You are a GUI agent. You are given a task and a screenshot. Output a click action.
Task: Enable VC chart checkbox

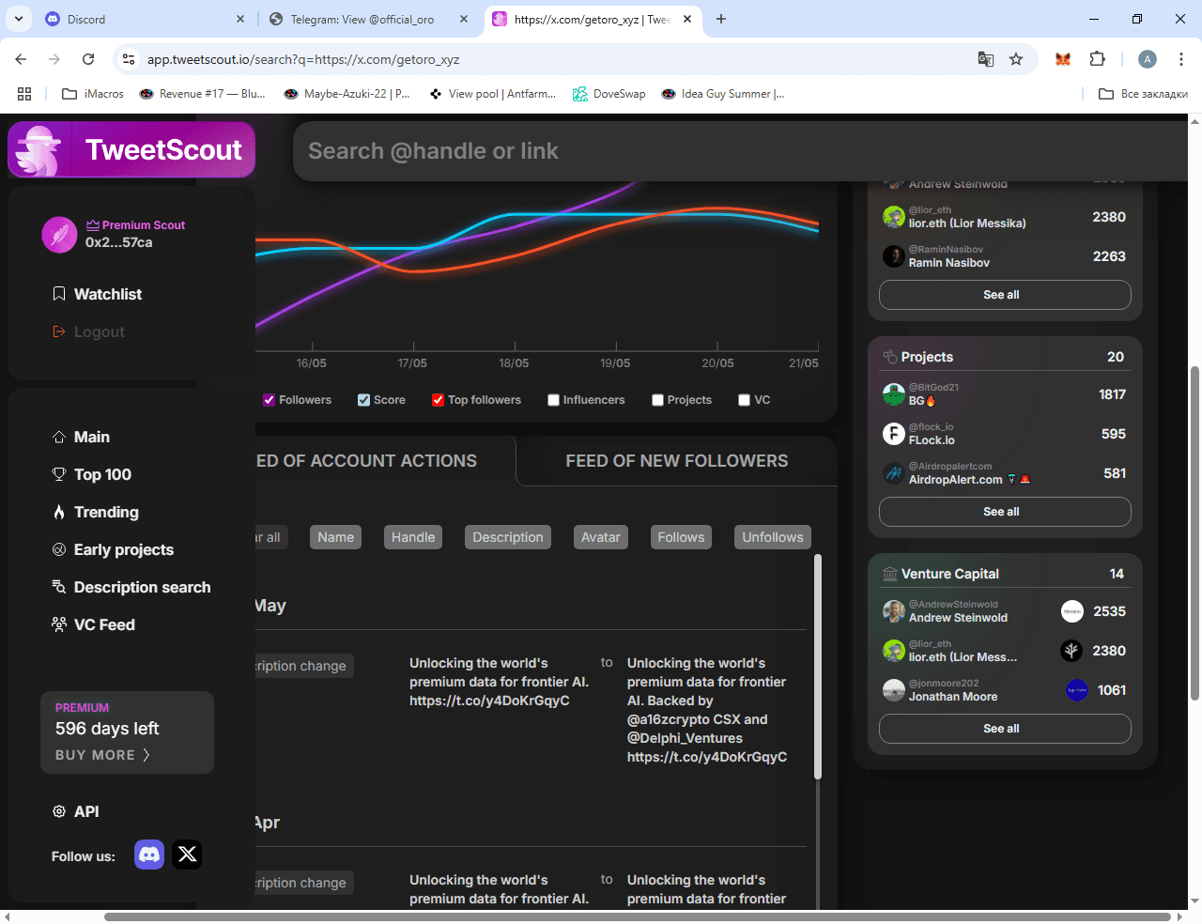click(x=745, y=400)
